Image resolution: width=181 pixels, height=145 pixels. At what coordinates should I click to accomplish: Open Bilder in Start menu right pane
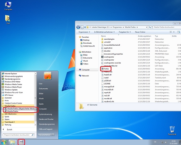pyautogui.click(x=41, y=93)
